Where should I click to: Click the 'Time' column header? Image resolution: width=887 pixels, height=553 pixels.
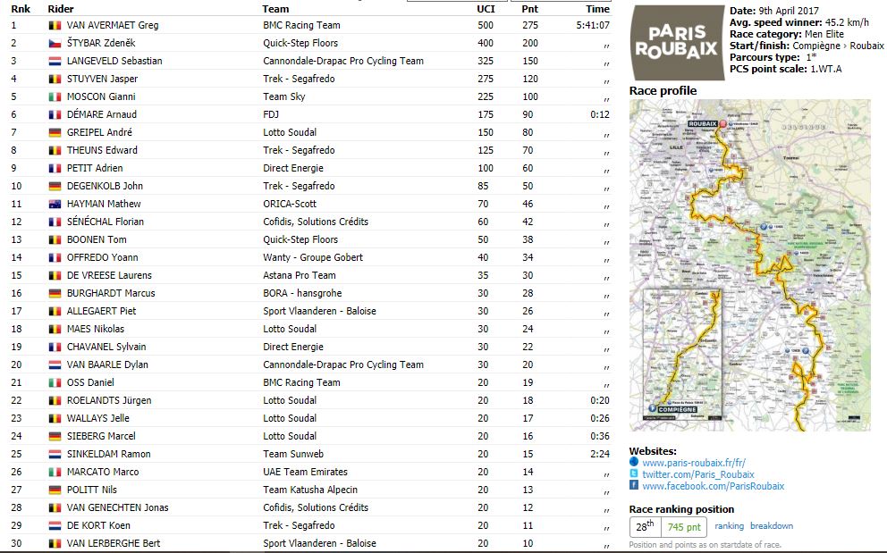[598, 9]
